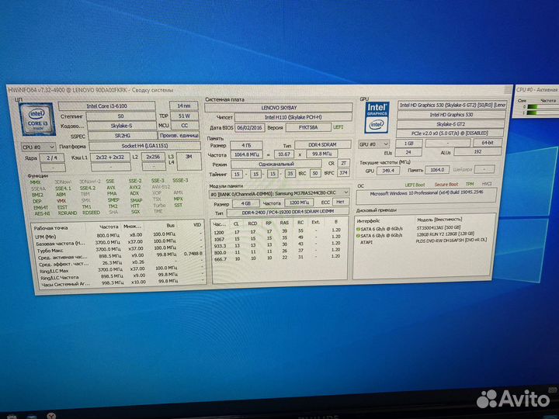Select the 'LFM (Min)' operating point row

[118, 236]
